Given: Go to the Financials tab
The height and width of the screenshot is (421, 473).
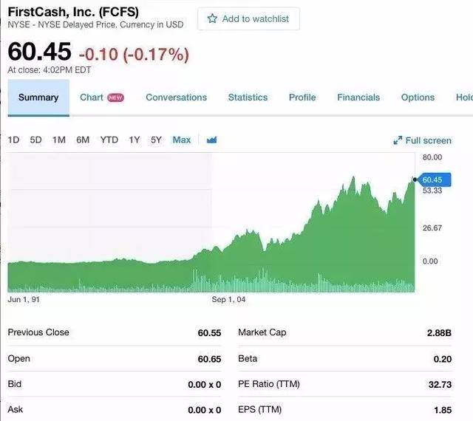Looking at the screenshot, I should [x=358, y=97].
